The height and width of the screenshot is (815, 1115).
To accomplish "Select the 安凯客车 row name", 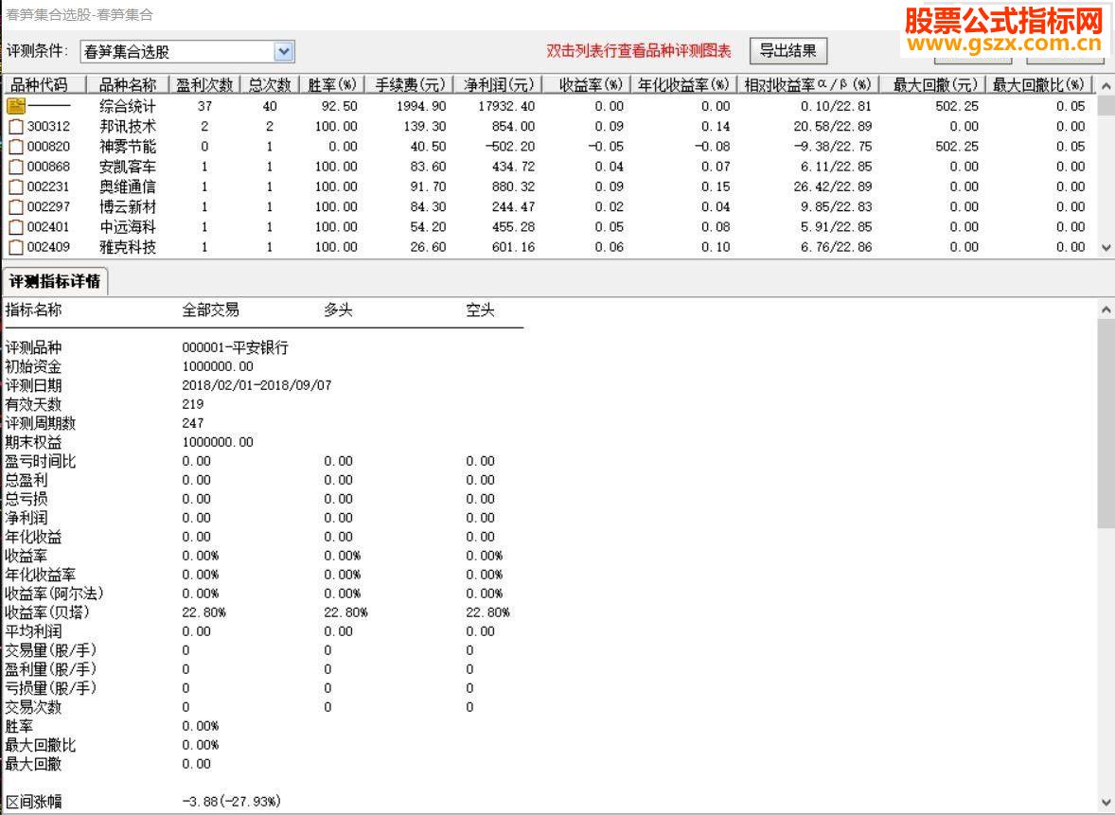I will 128,168.
